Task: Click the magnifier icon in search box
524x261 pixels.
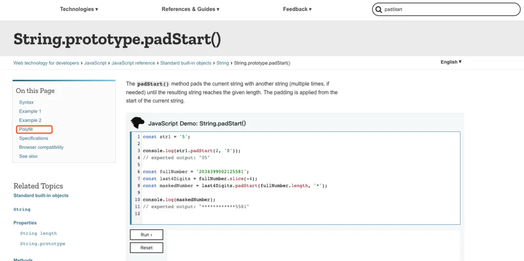Action: pyautogui.click(x=378, y=10)
